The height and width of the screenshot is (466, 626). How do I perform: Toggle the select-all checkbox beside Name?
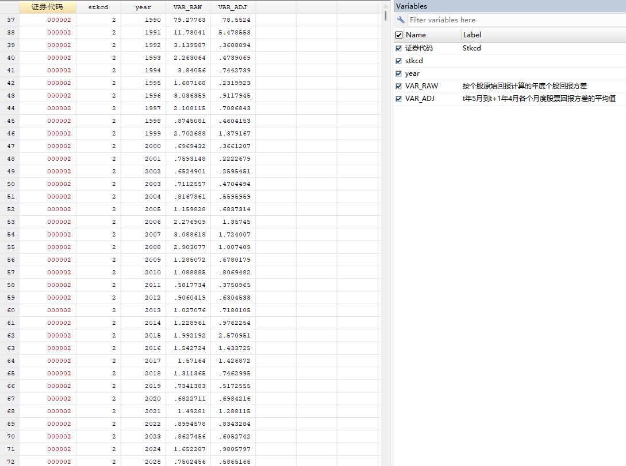(399, 35)
